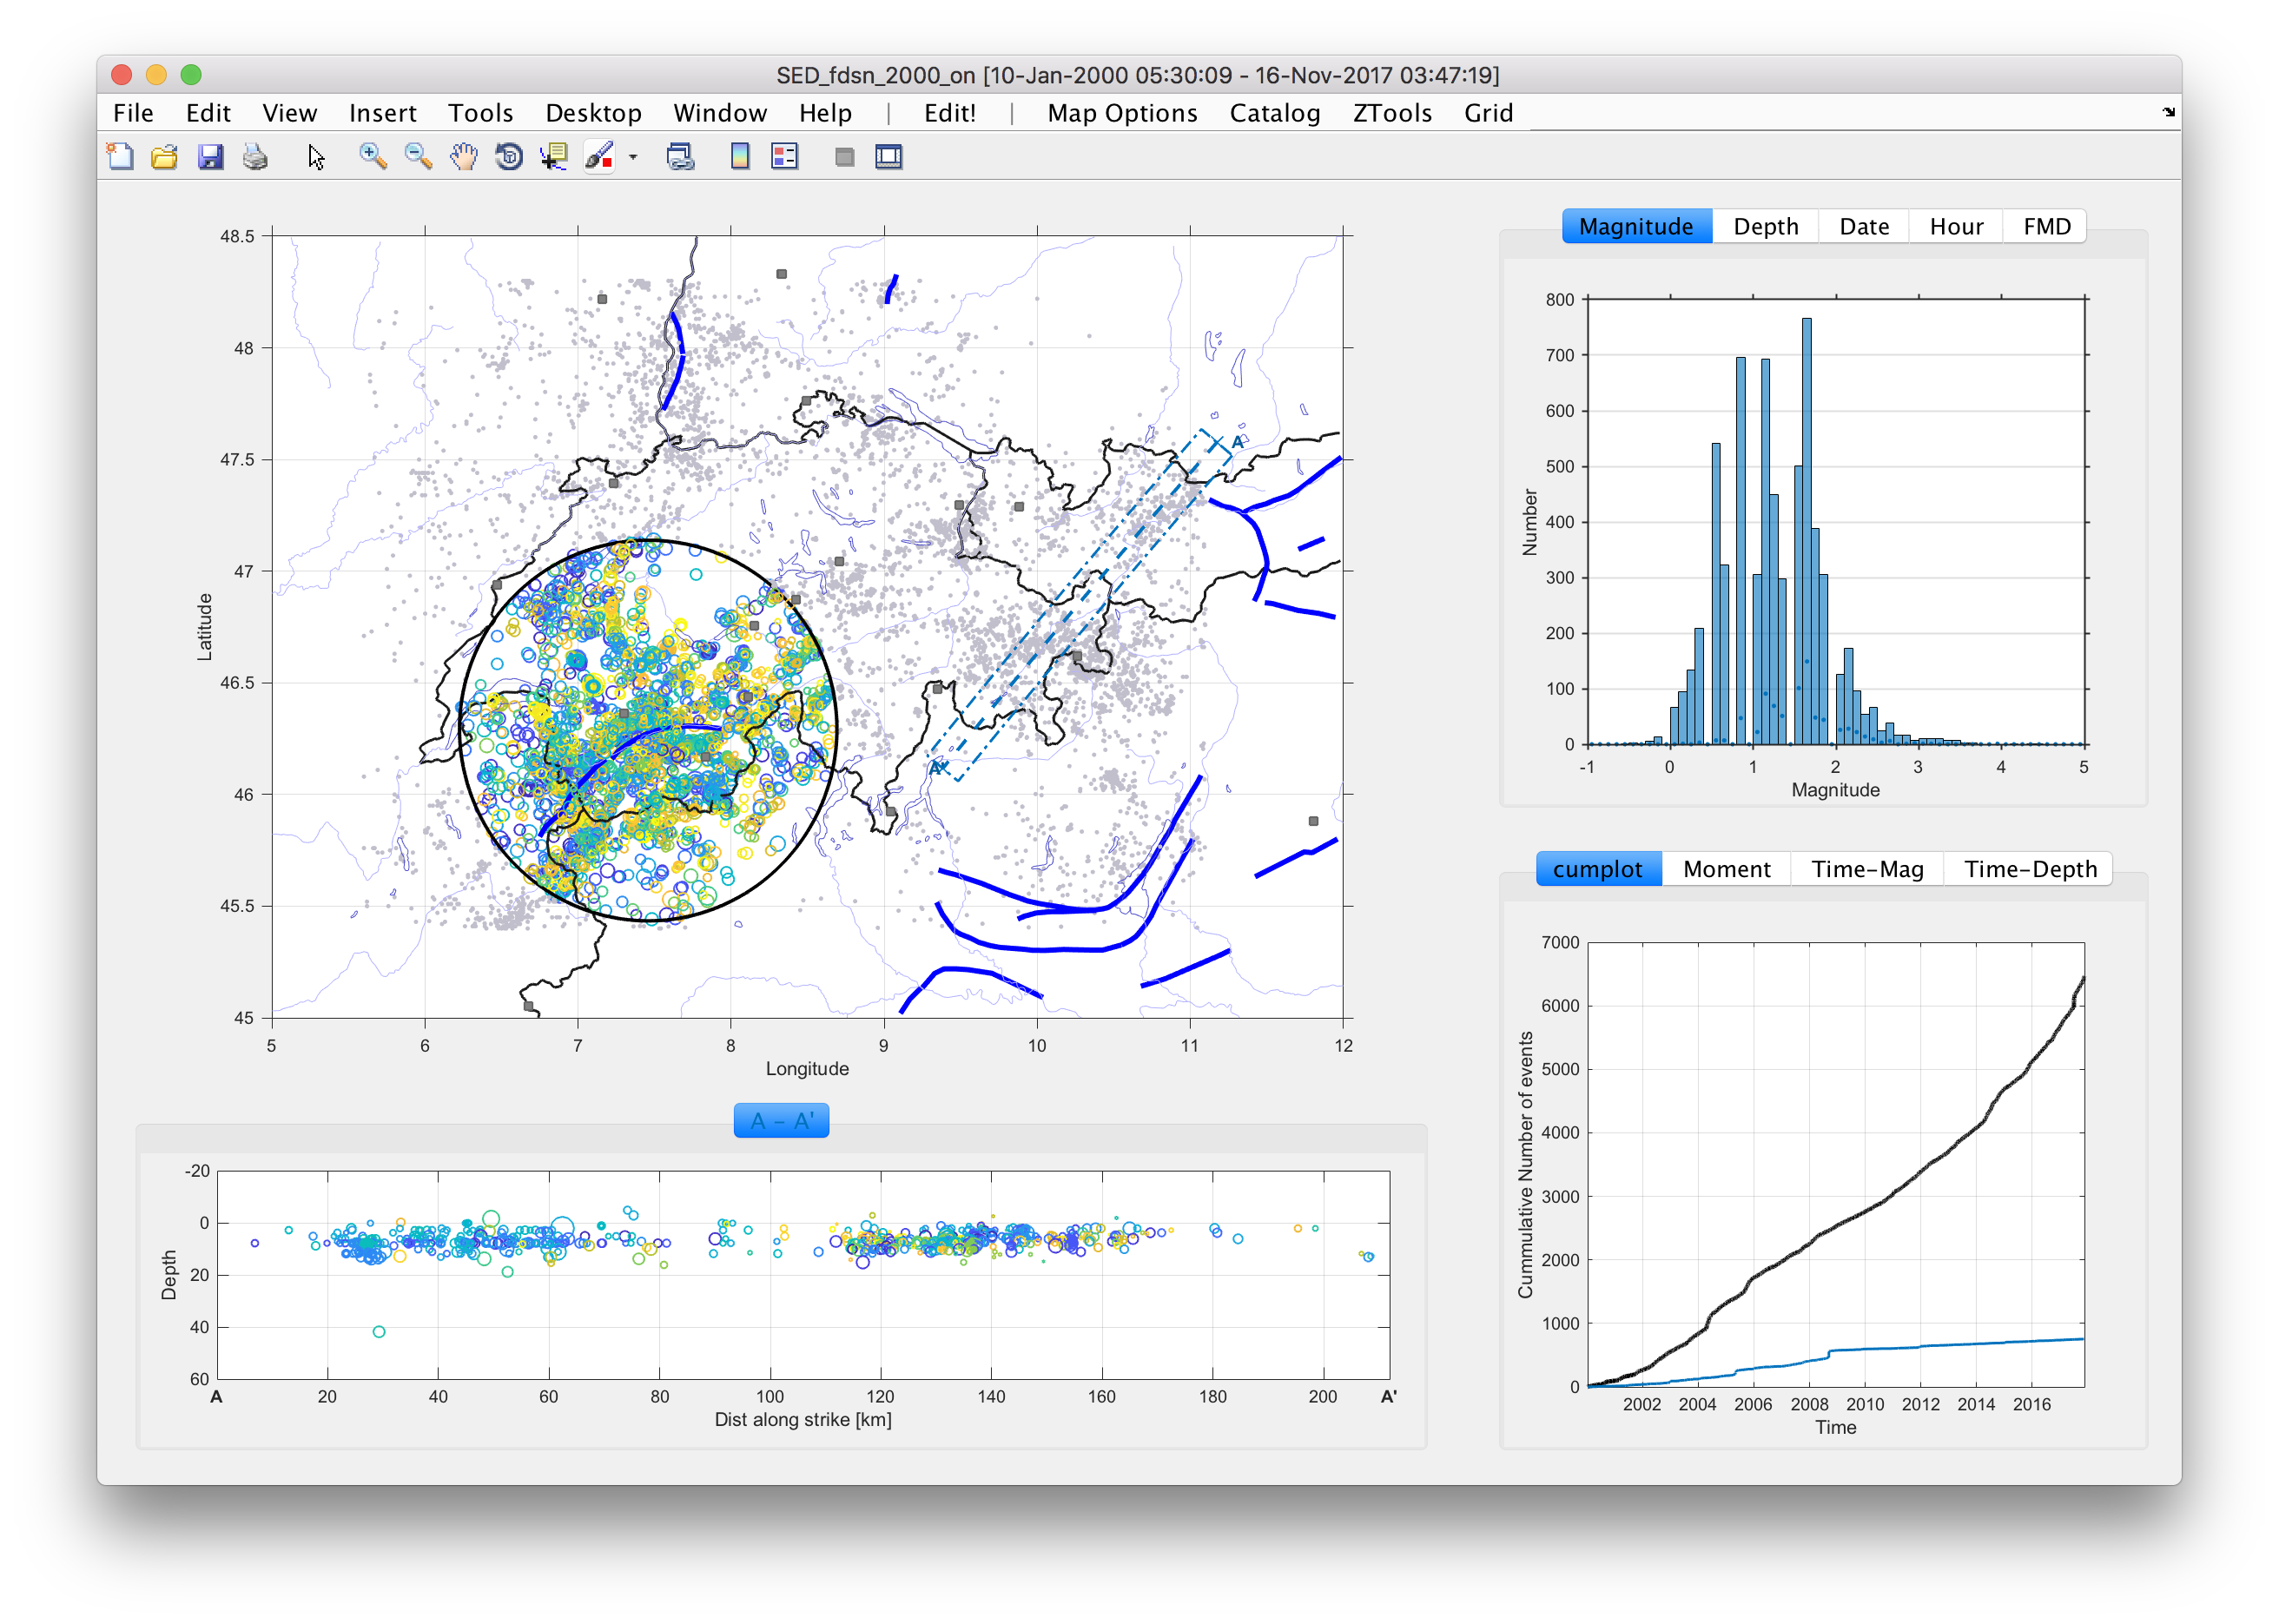Click the Save Figure floppy icon
Image resolution: width=2279 pixels, height=1624 pixels.
[x=210, y=156]
